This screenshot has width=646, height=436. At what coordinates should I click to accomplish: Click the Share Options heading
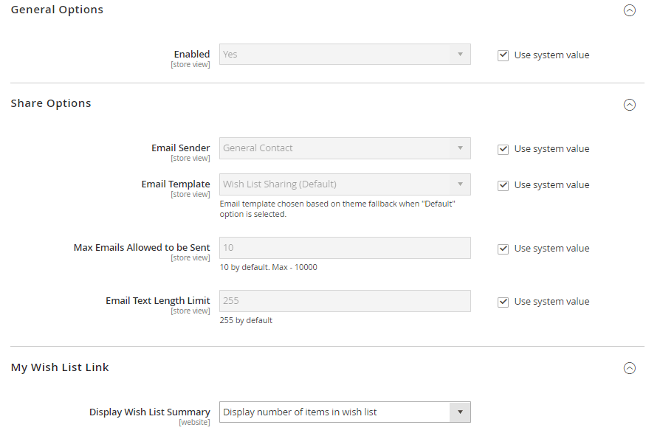coord(51,103)
